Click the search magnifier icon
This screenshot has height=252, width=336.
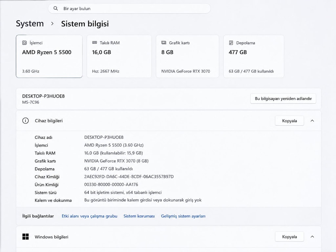coord(55,8)
